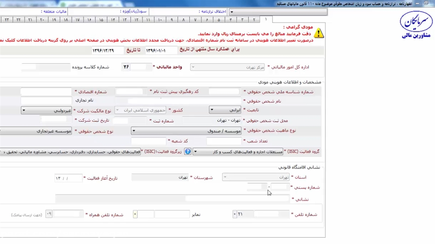Viewport: 435px width, 244px height.
Task: Open the نوع مالکیت شرکت dropdown
Action: (x=23, y=110)
